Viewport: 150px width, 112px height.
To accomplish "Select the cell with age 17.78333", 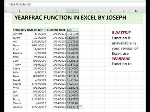I will 72,53.
